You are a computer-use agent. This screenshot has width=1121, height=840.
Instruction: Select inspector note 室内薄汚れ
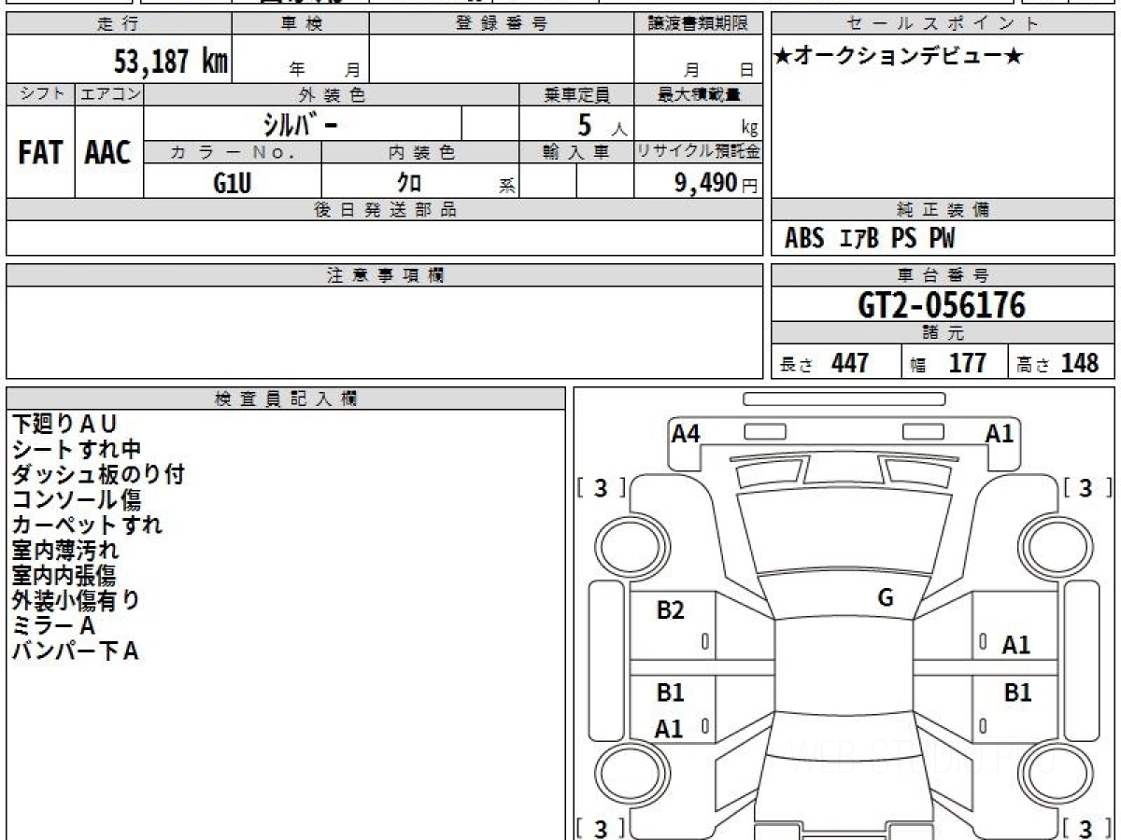click(65, 550)
